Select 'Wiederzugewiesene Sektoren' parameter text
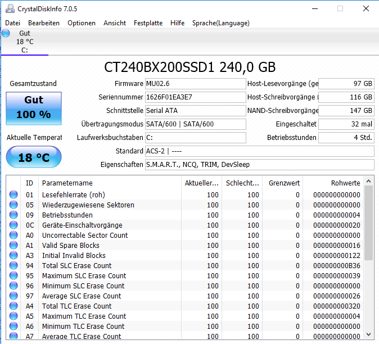 tap(88, 205)
